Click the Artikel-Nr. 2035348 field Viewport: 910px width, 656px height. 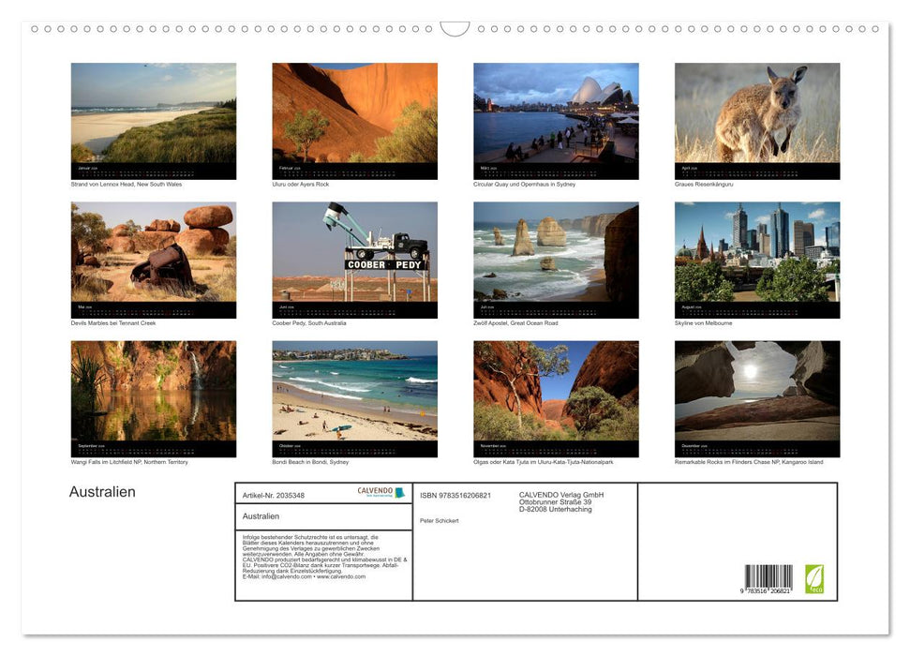275,495
